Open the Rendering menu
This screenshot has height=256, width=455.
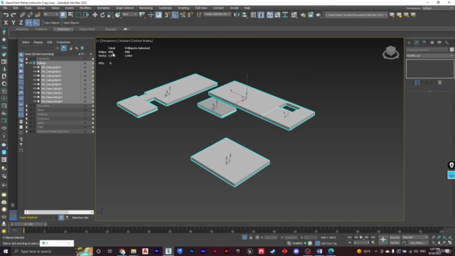(146, 8)
